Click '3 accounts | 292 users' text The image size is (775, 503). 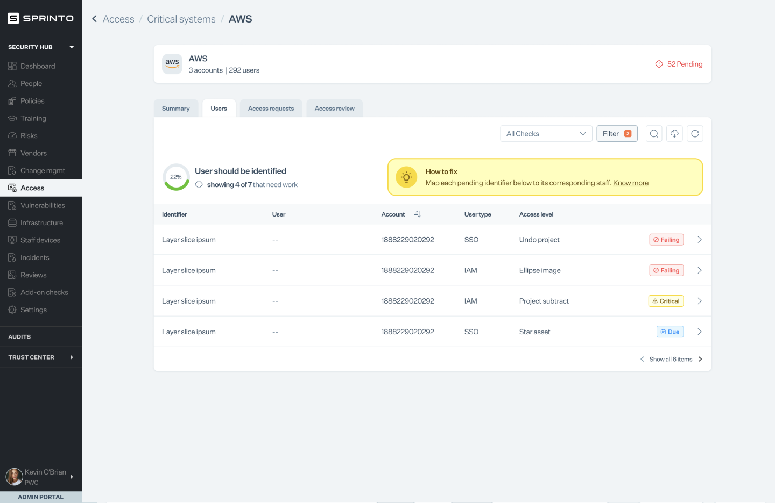click(x=224, y=70)
